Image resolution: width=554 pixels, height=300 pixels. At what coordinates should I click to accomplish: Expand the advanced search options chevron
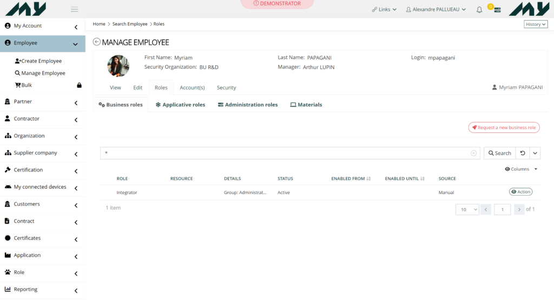[535, 154]
